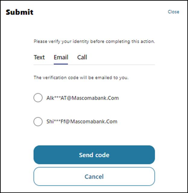Image resolution: width=188 pixels, height=193 pixels.
Task: Click the 'Please verify your identity' message
Action: pyautogui.click(x=94, y=41)
